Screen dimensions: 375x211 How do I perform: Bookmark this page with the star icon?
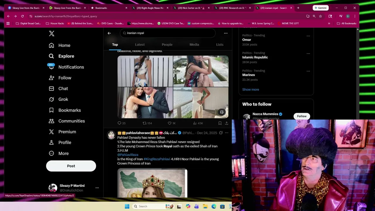(x=321, y=16)
